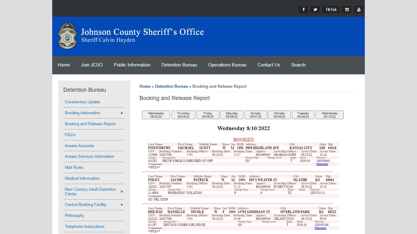Open Coronavirus Update sidebar link
The image size is (417, 234).
pyautogui.click(x=82, y=102)
